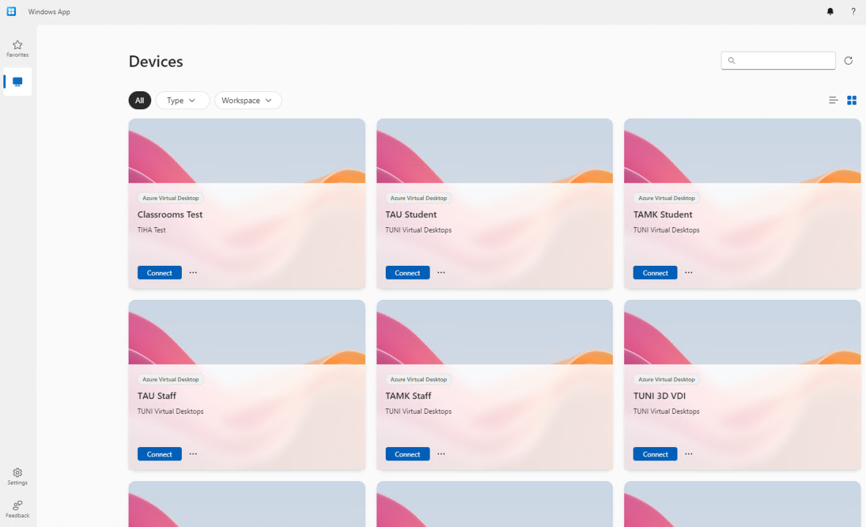Image resolution: width=866 pixels, height=527 pixels.
Task: Refresh the devices list
Action: click(x=848, y=61)
